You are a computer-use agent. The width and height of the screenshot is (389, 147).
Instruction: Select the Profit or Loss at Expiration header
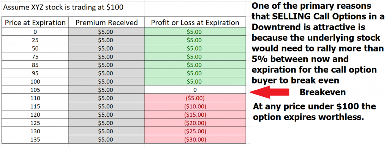pos(195,23)
